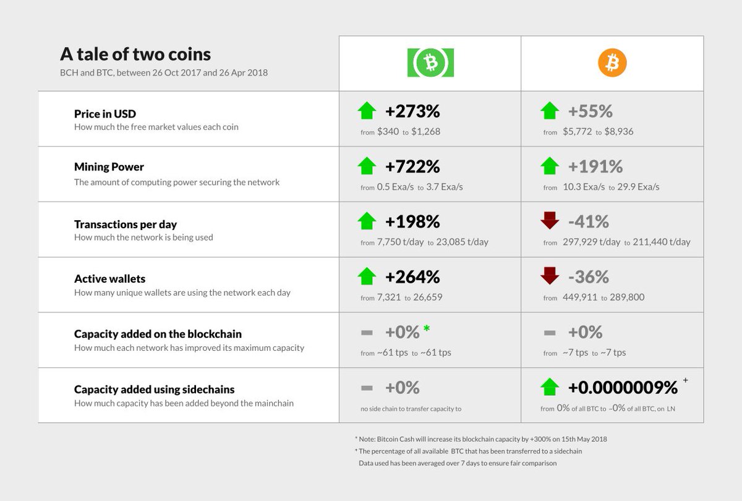
Task: Select the "Transactions per day" heading
Action: click(x=126, y=224)
